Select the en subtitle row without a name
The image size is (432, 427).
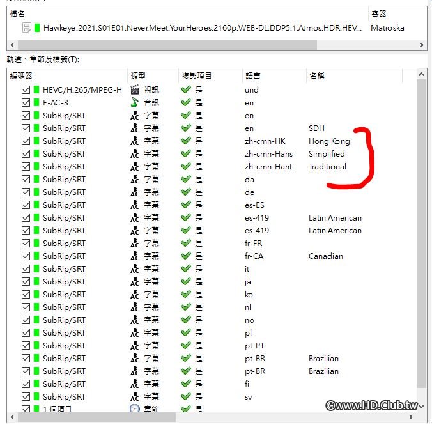(212, 115)
